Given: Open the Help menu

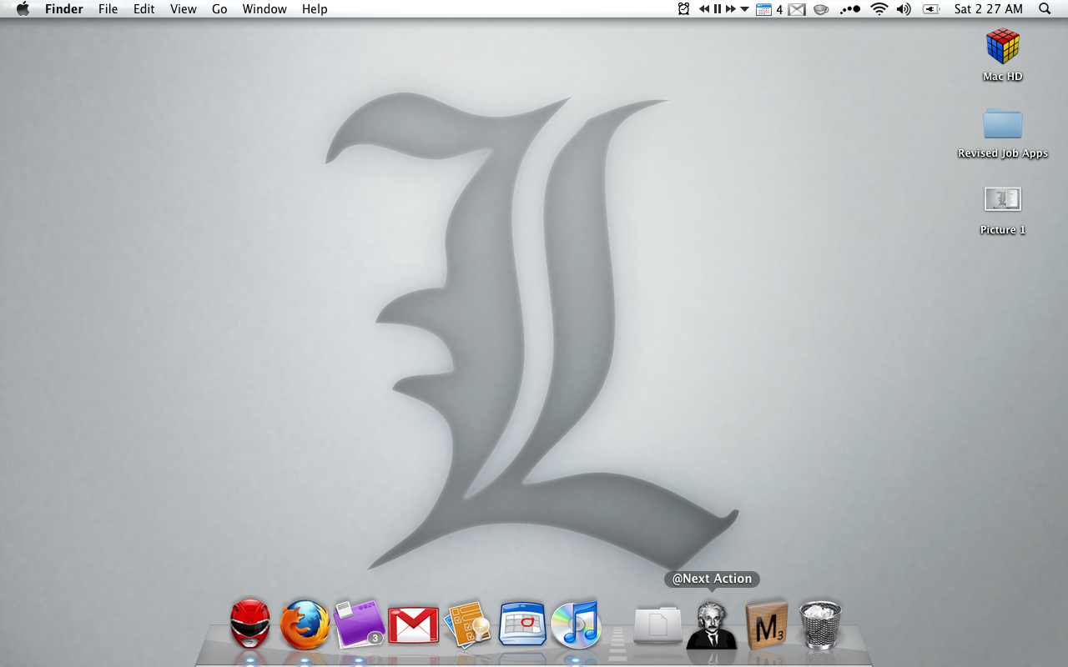Looking at the screenshot, I should tap(315, 9).
